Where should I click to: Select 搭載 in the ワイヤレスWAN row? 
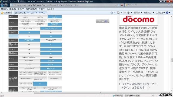click(29, 32)
